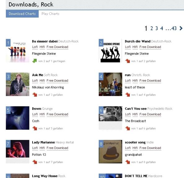The width and height of the screenshot is (184, 178).
Task: Open the grandpahat hat cover thumbnail
Action: click(x=110, y=151)
